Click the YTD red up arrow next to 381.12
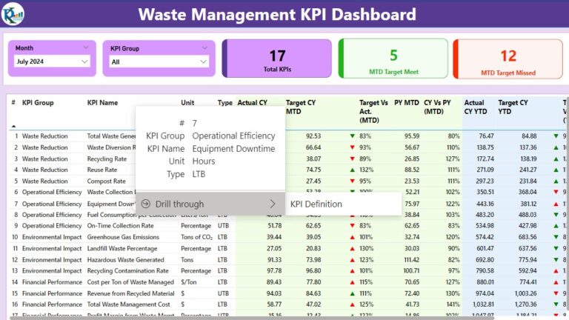 coord(556,204)
